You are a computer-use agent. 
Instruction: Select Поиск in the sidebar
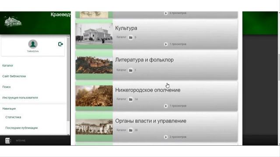[x=7, y=87]
